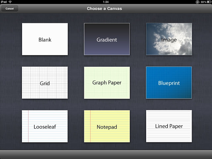Tap the 1:34 clock in status bar
This screenshot has width=212, height=159.
[x=106, y=2]
